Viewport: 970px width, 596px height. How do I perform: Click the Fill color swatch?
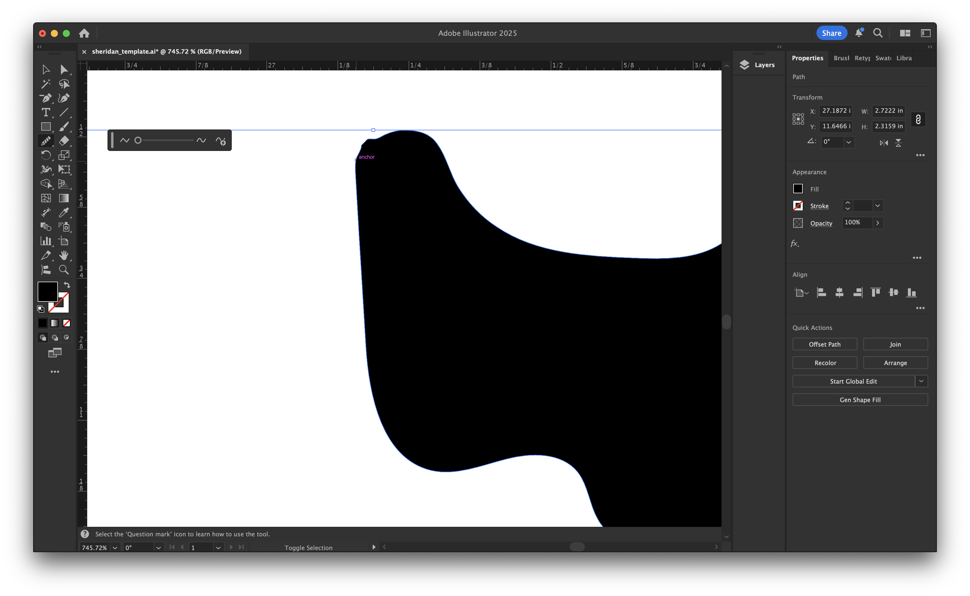798,189
